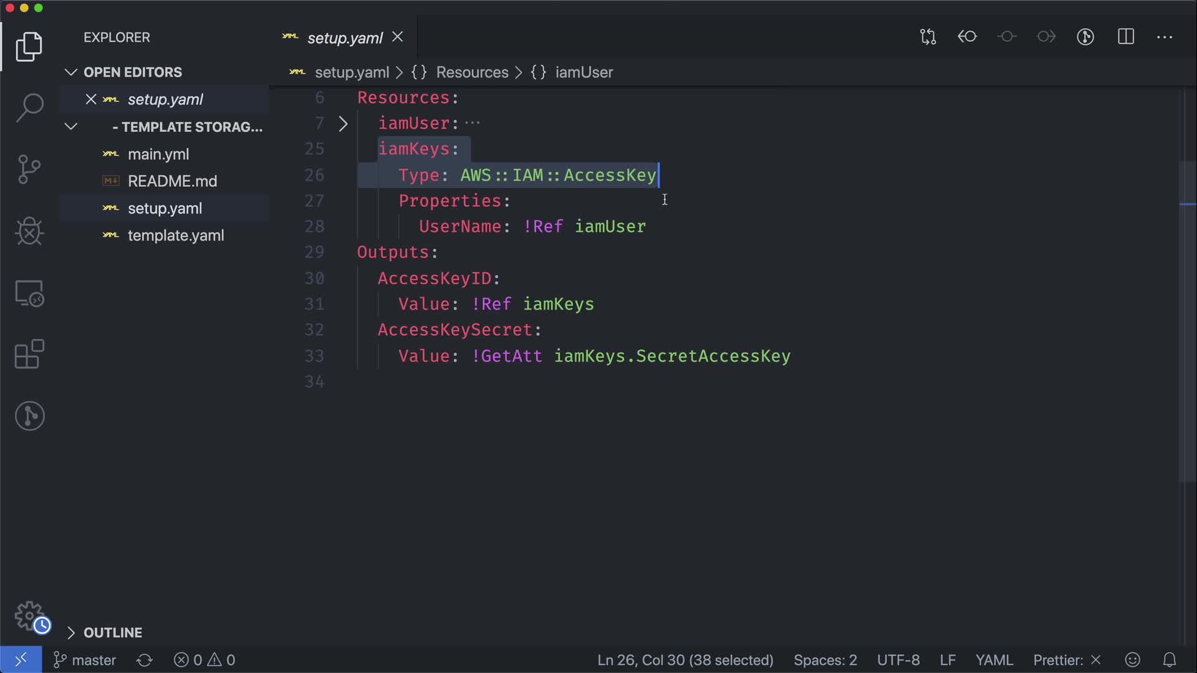Open the More Actions ellipsis menu
Screen dimensions: 1197x673
click(x=1165, y=37)
